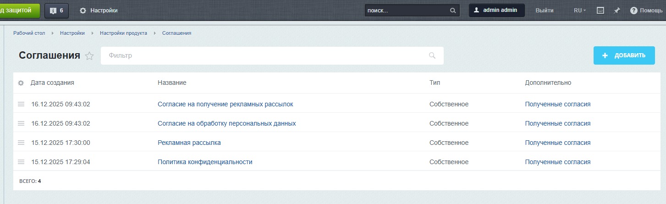Screen dimensions: 666x204
Task: Click date 15.12.2025 17:29:04 cell
Action: click(x=61, y=162)
